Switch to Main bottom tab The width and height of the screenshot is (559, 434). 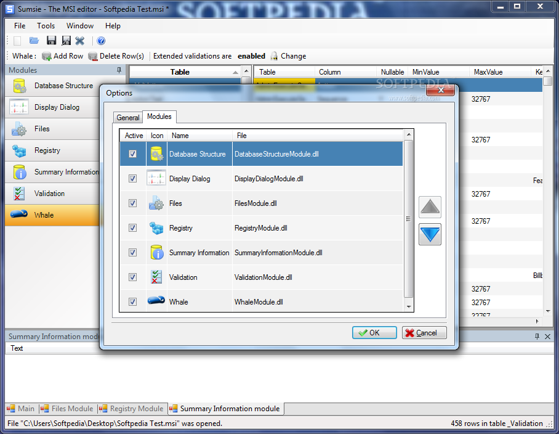(21, 409)
